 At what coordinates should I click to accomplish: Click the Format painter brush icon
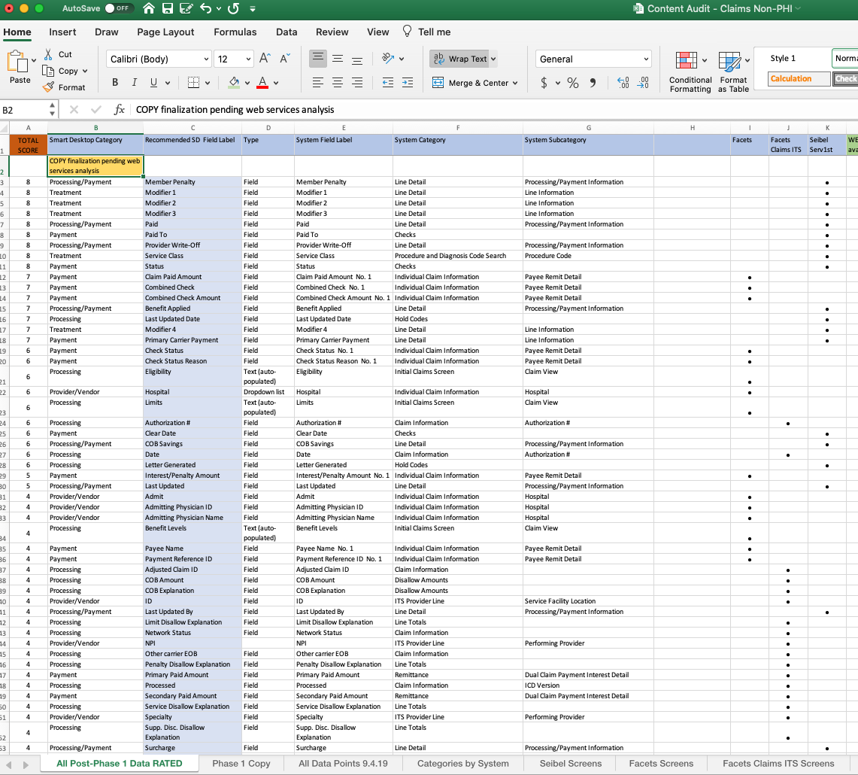click(x=48, y=87)
